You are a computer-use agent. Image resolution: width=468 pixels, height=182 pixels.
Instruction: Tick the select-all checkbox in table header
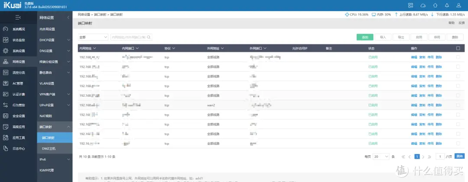458,48
